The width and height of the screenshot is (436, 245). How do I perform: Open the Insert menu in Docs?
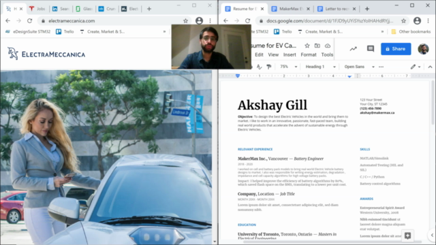tap(290, 54)
